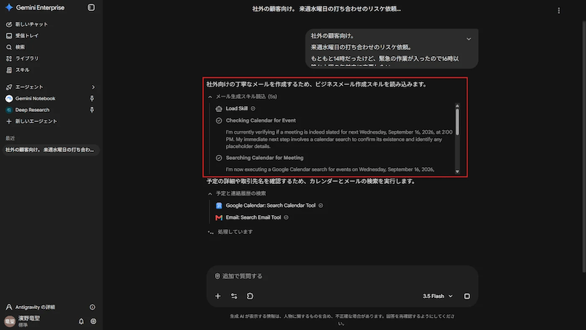Screen dimensions: 586x330
Task: Click the check icon after Search Calendar Tool
Action: click(x=321, y=206)
